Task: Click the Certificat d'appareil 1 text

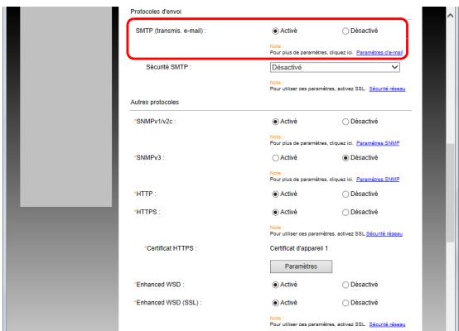Action: [x=299, y=248]
